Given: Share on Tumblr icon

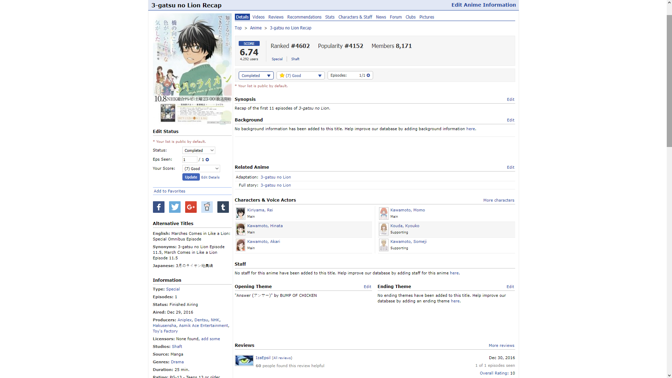Looking at the screenshot, I should point(223,207).
